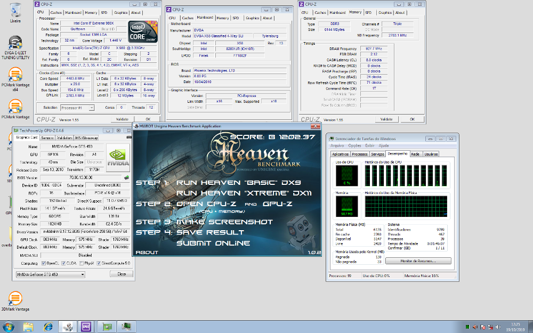Click Submit Online in Heaven window
This screenshot has width=533, height=333.
(x=213, y=243)
